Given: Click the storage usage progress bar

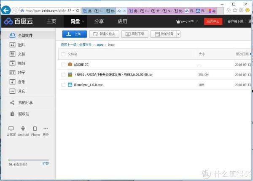Looking at the screenshot, I should [29, 160].
